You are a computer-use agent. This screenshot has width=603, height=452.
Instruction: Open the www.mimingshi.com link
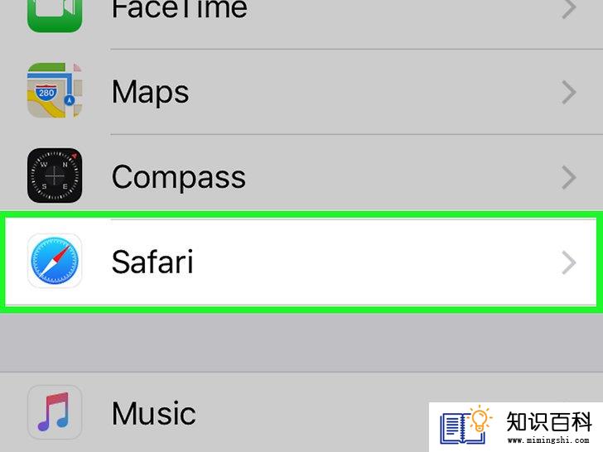tap(548, 440)
